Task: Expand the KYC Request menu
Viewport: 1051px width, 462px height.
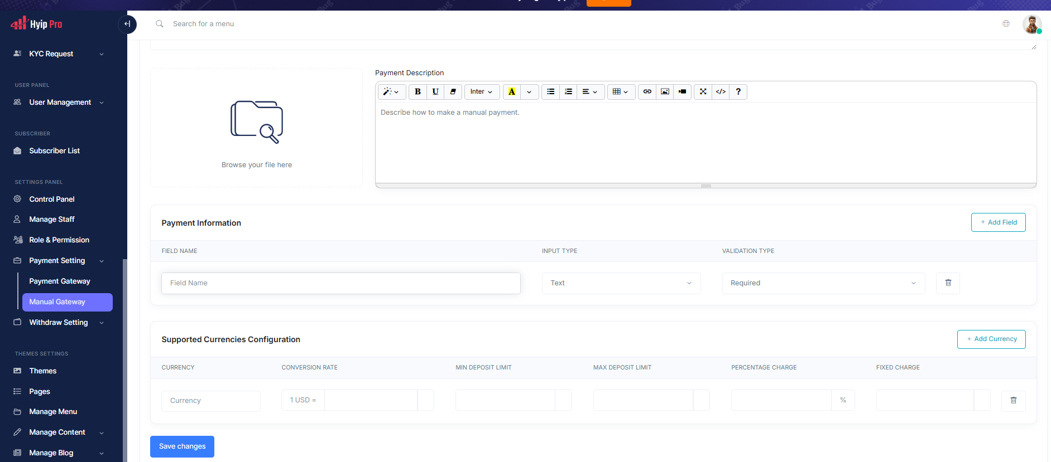Action: click(58, 54)
